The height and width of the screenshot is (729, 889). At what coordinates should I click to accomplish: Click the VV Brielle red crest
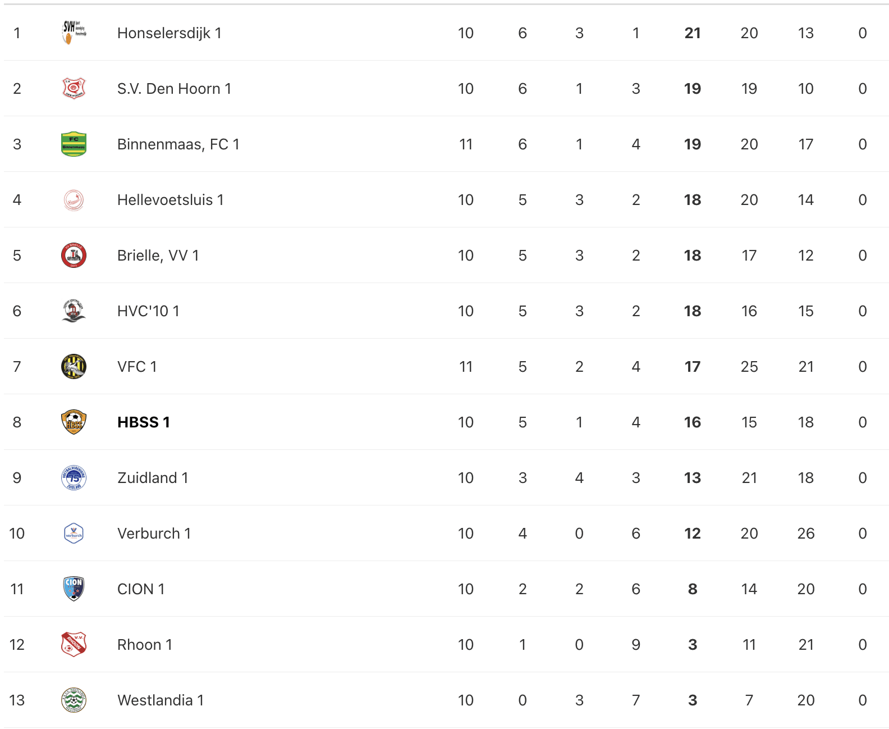coord(74,255)
